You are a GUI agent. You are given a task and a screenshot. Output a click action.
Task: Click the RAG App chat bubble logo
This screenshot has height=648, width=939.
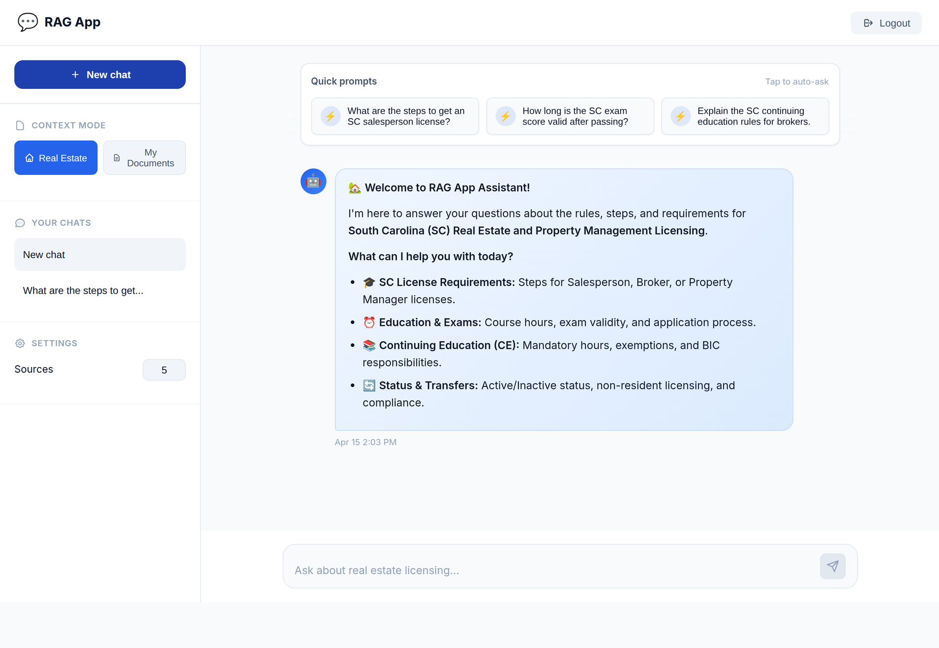[x=27, y=22]
